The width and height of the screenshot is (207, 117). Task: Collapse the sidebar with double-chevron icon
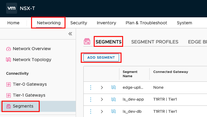tap(70, 34)
